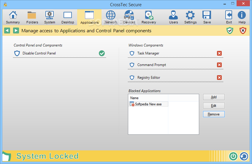Click the green shield enable-all icon
The height and width of the screenshot is (164, 252).
pos(230,30)
